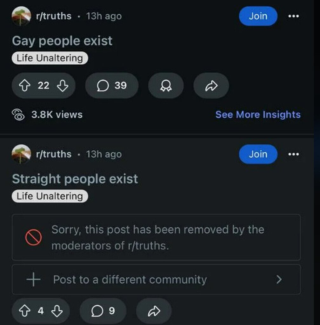Open the second post's three-dot options menu
This screenshot has height=325, width=320.
pos(293,154)
